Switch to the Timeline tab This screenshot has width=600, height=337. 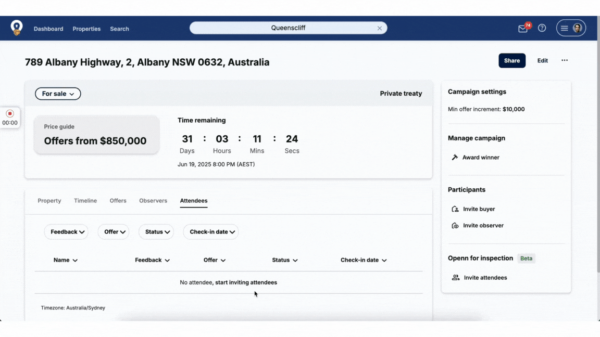tap(85, 201)
